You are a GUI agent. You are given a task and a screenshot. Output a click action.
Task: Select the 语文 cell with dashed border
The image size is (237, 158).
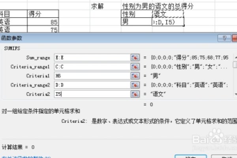point(168,14)
